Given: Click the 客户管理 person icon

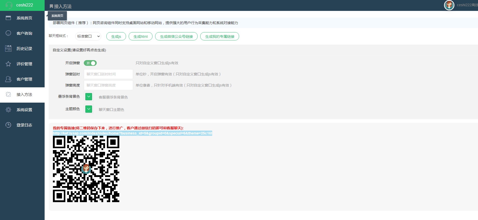Looking at the screenshot, I should coord(8,79).
